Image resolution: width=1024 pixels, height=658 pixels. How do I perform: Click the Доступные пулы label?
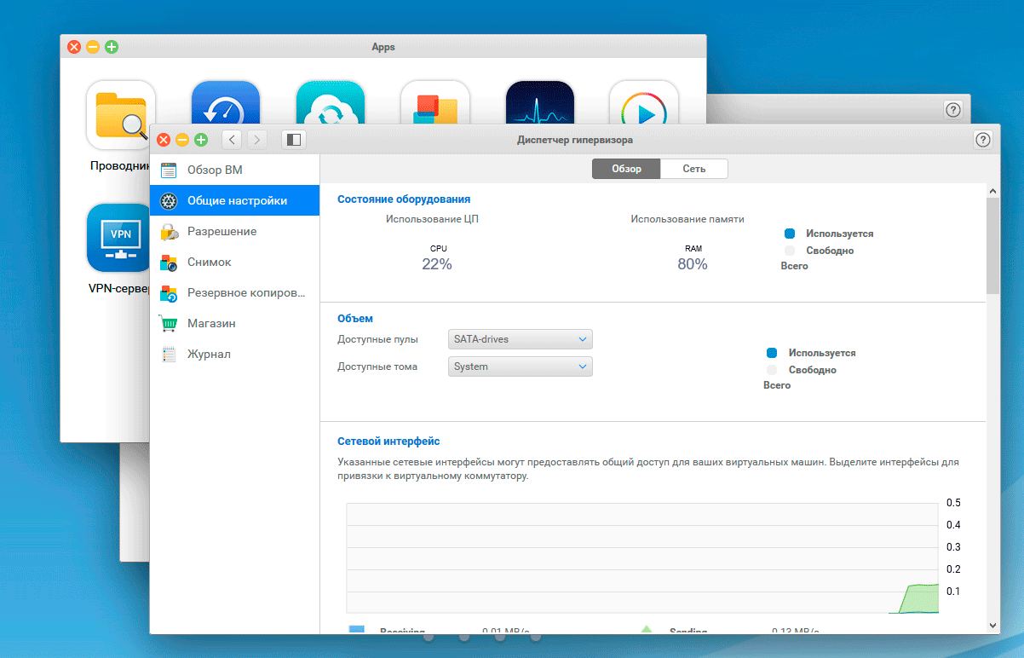[377, 339]
